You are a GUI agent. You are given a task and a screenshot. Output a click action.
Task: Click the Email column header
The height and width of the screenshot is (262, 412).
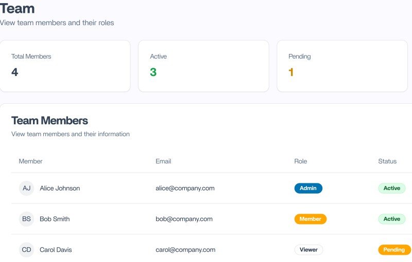[x=163, y=161]
